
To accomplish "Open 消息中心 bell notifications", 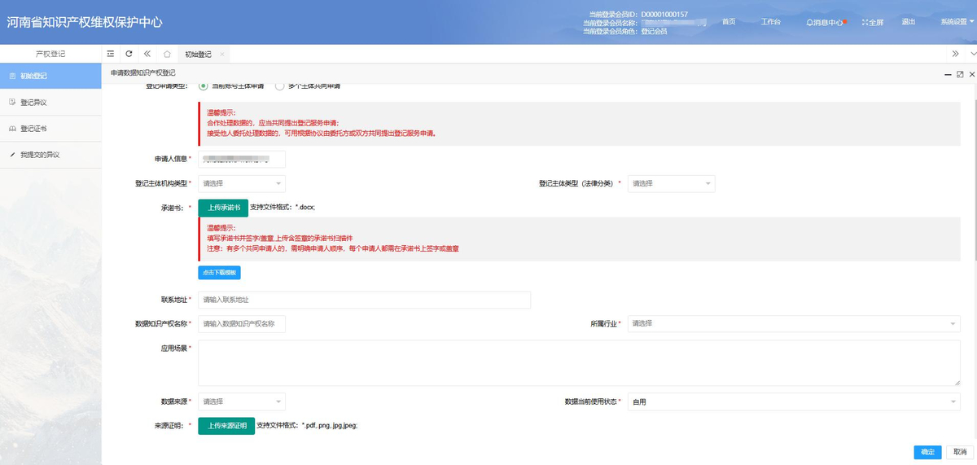I will (824, 22).
